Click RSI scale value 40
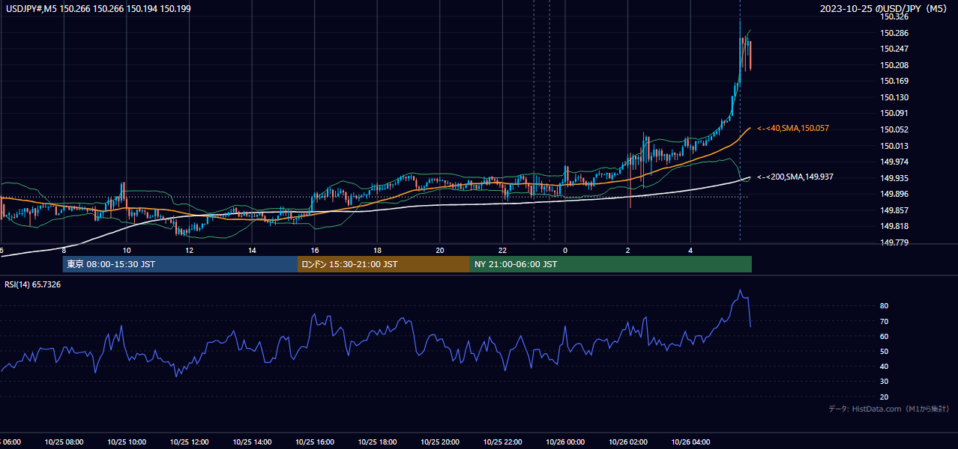Viewport: 958px width, 449px height. tap(885, 366)
